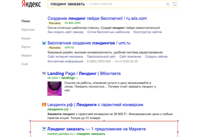
Task: Click the Market shopping cart favicon
Action: point(44,129)
